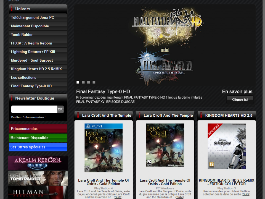The image size is (265, 199).
Task: Open the green Maintenant Disponible bar
Action: coord(38,138)
